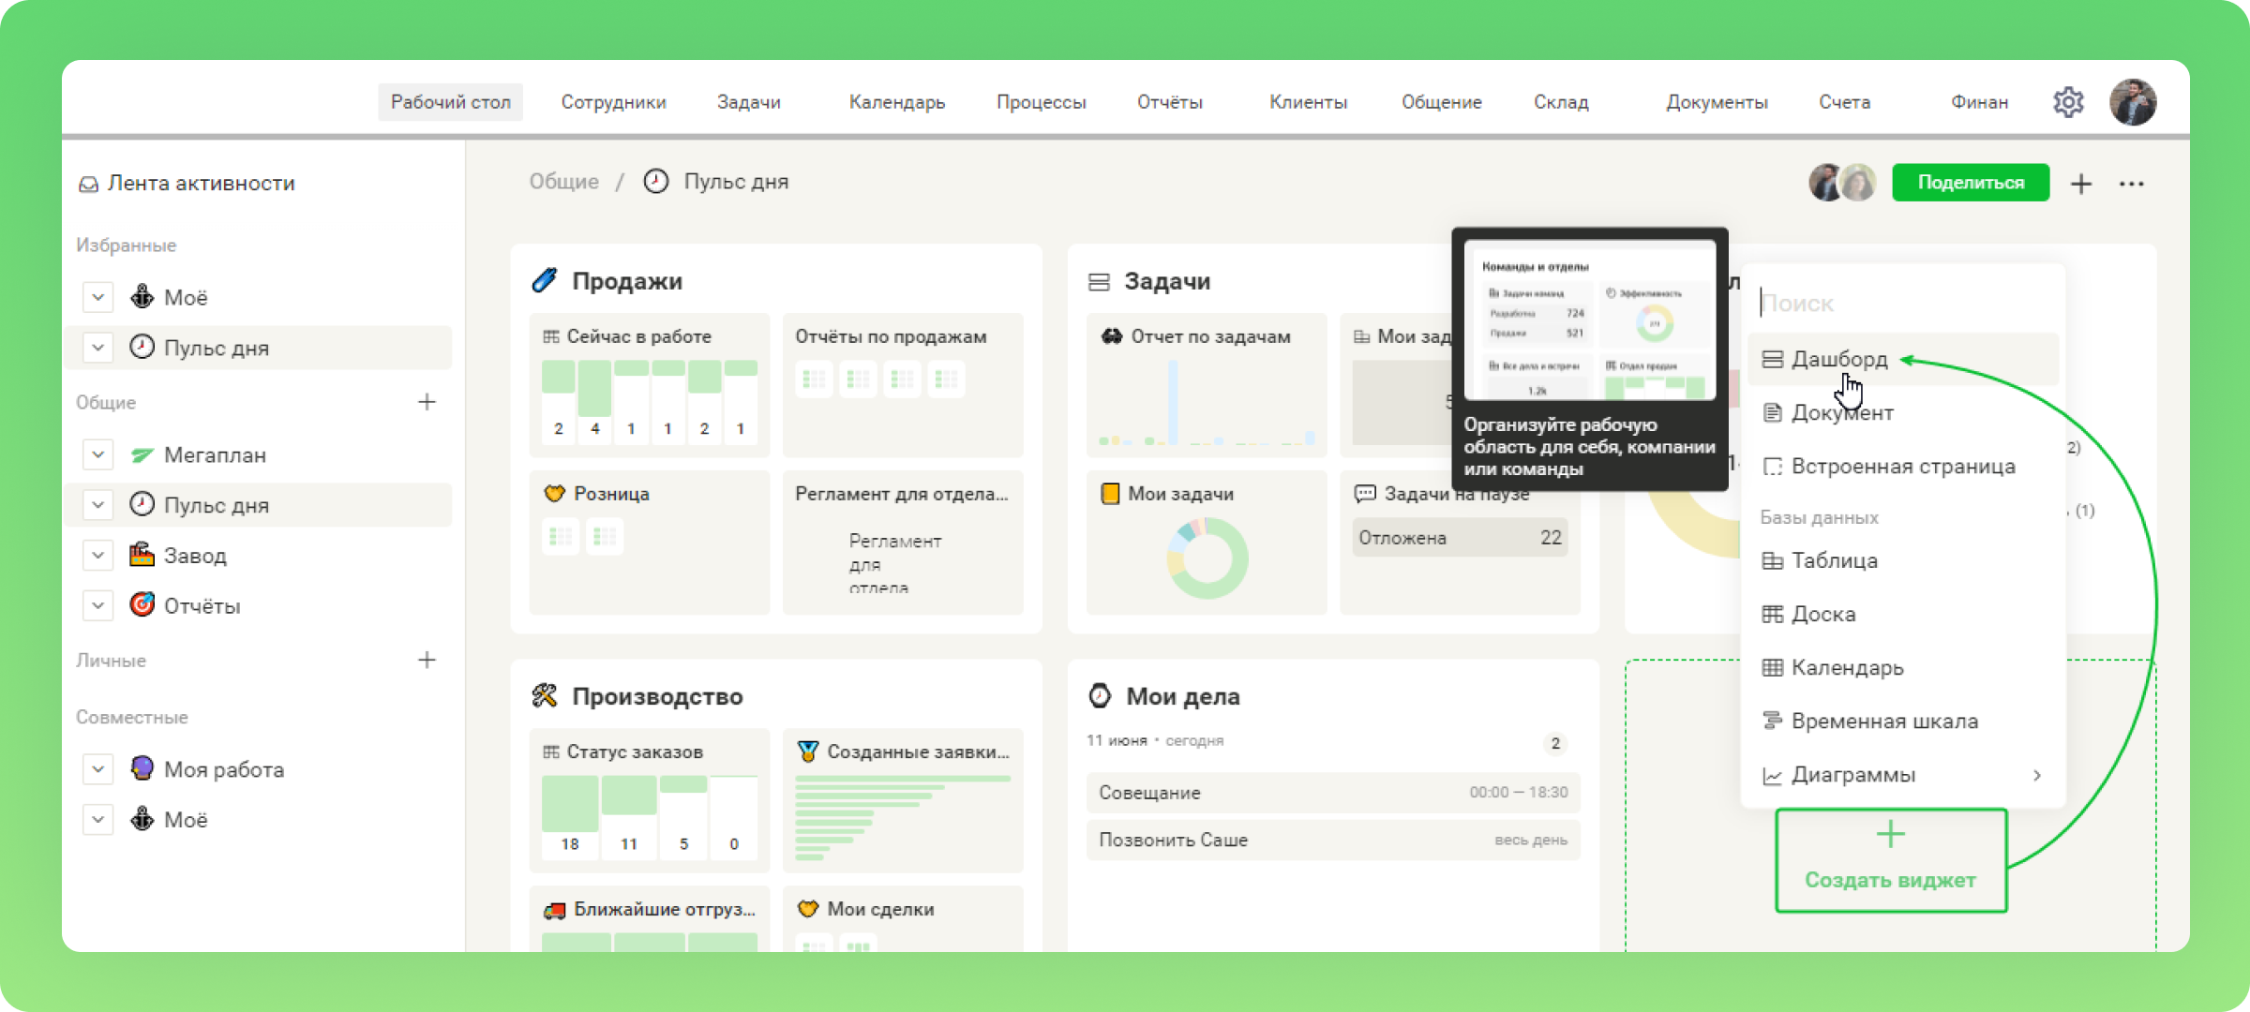Viewport: 2250px width, 1012px height.
Task: Add a new page in the Личные section
Action: point(427,661)
